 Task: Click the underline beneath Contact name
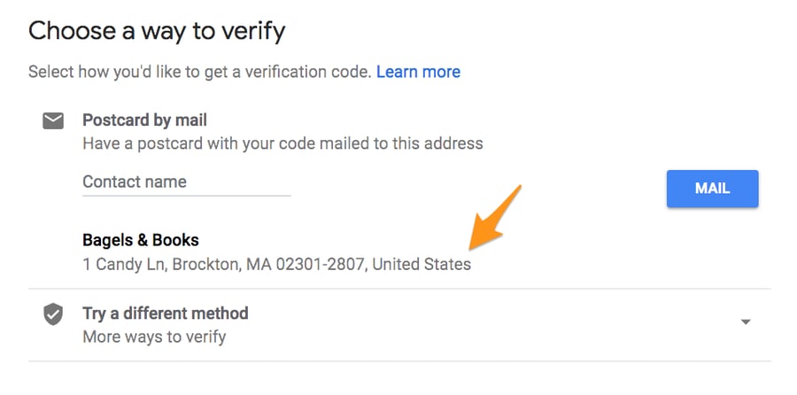pos(186,196)
